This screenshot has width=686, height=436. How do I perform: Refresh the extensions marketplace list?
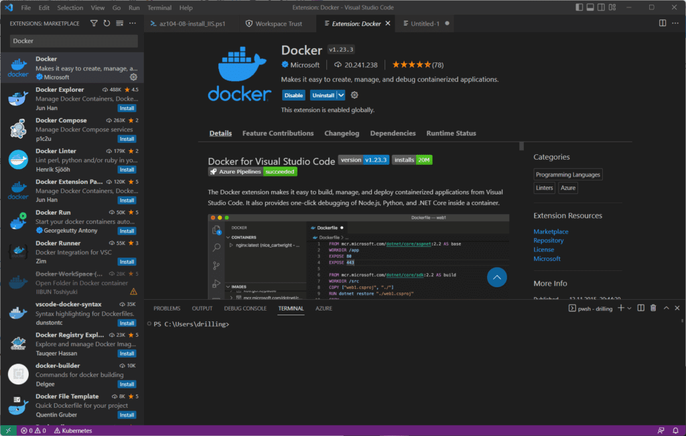[x=107, y=23]
